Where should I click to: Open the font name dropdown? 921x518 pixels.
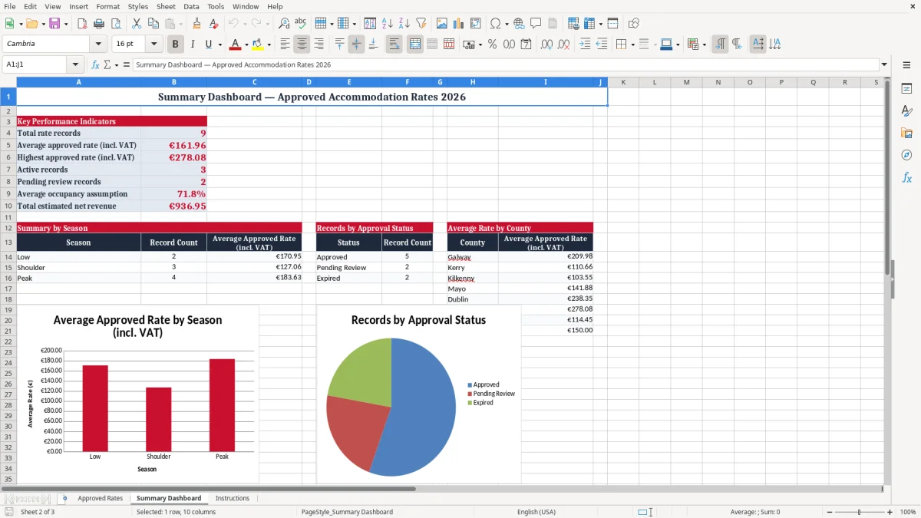(98, 45)
